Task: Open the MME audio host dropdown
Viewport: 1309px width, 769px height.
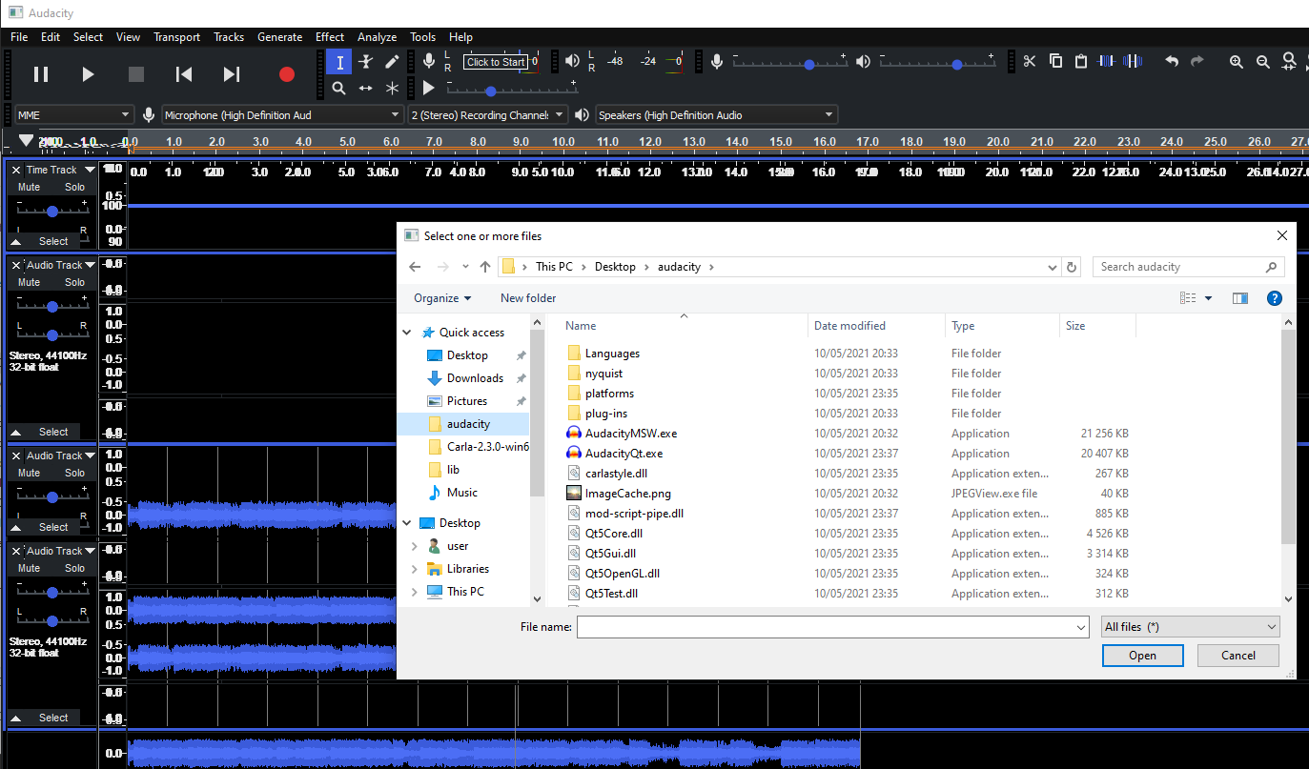Action: pos(73,115)
